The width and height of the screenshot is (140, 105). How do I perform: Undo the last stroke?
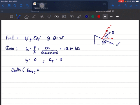pyautogui.click(x=113, y=6)
